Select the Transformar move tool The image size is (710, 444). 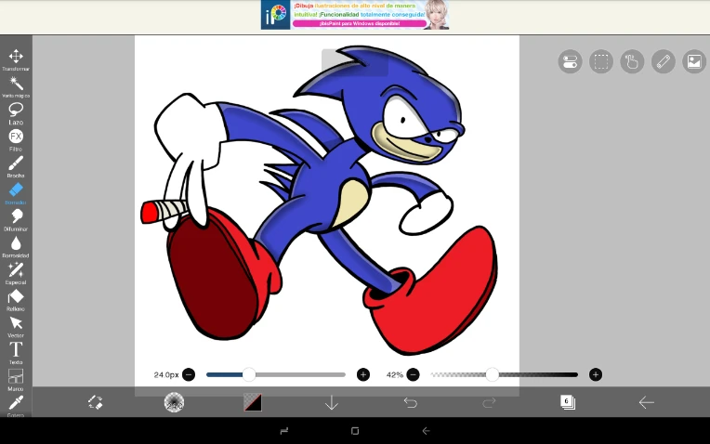[16, 59]
